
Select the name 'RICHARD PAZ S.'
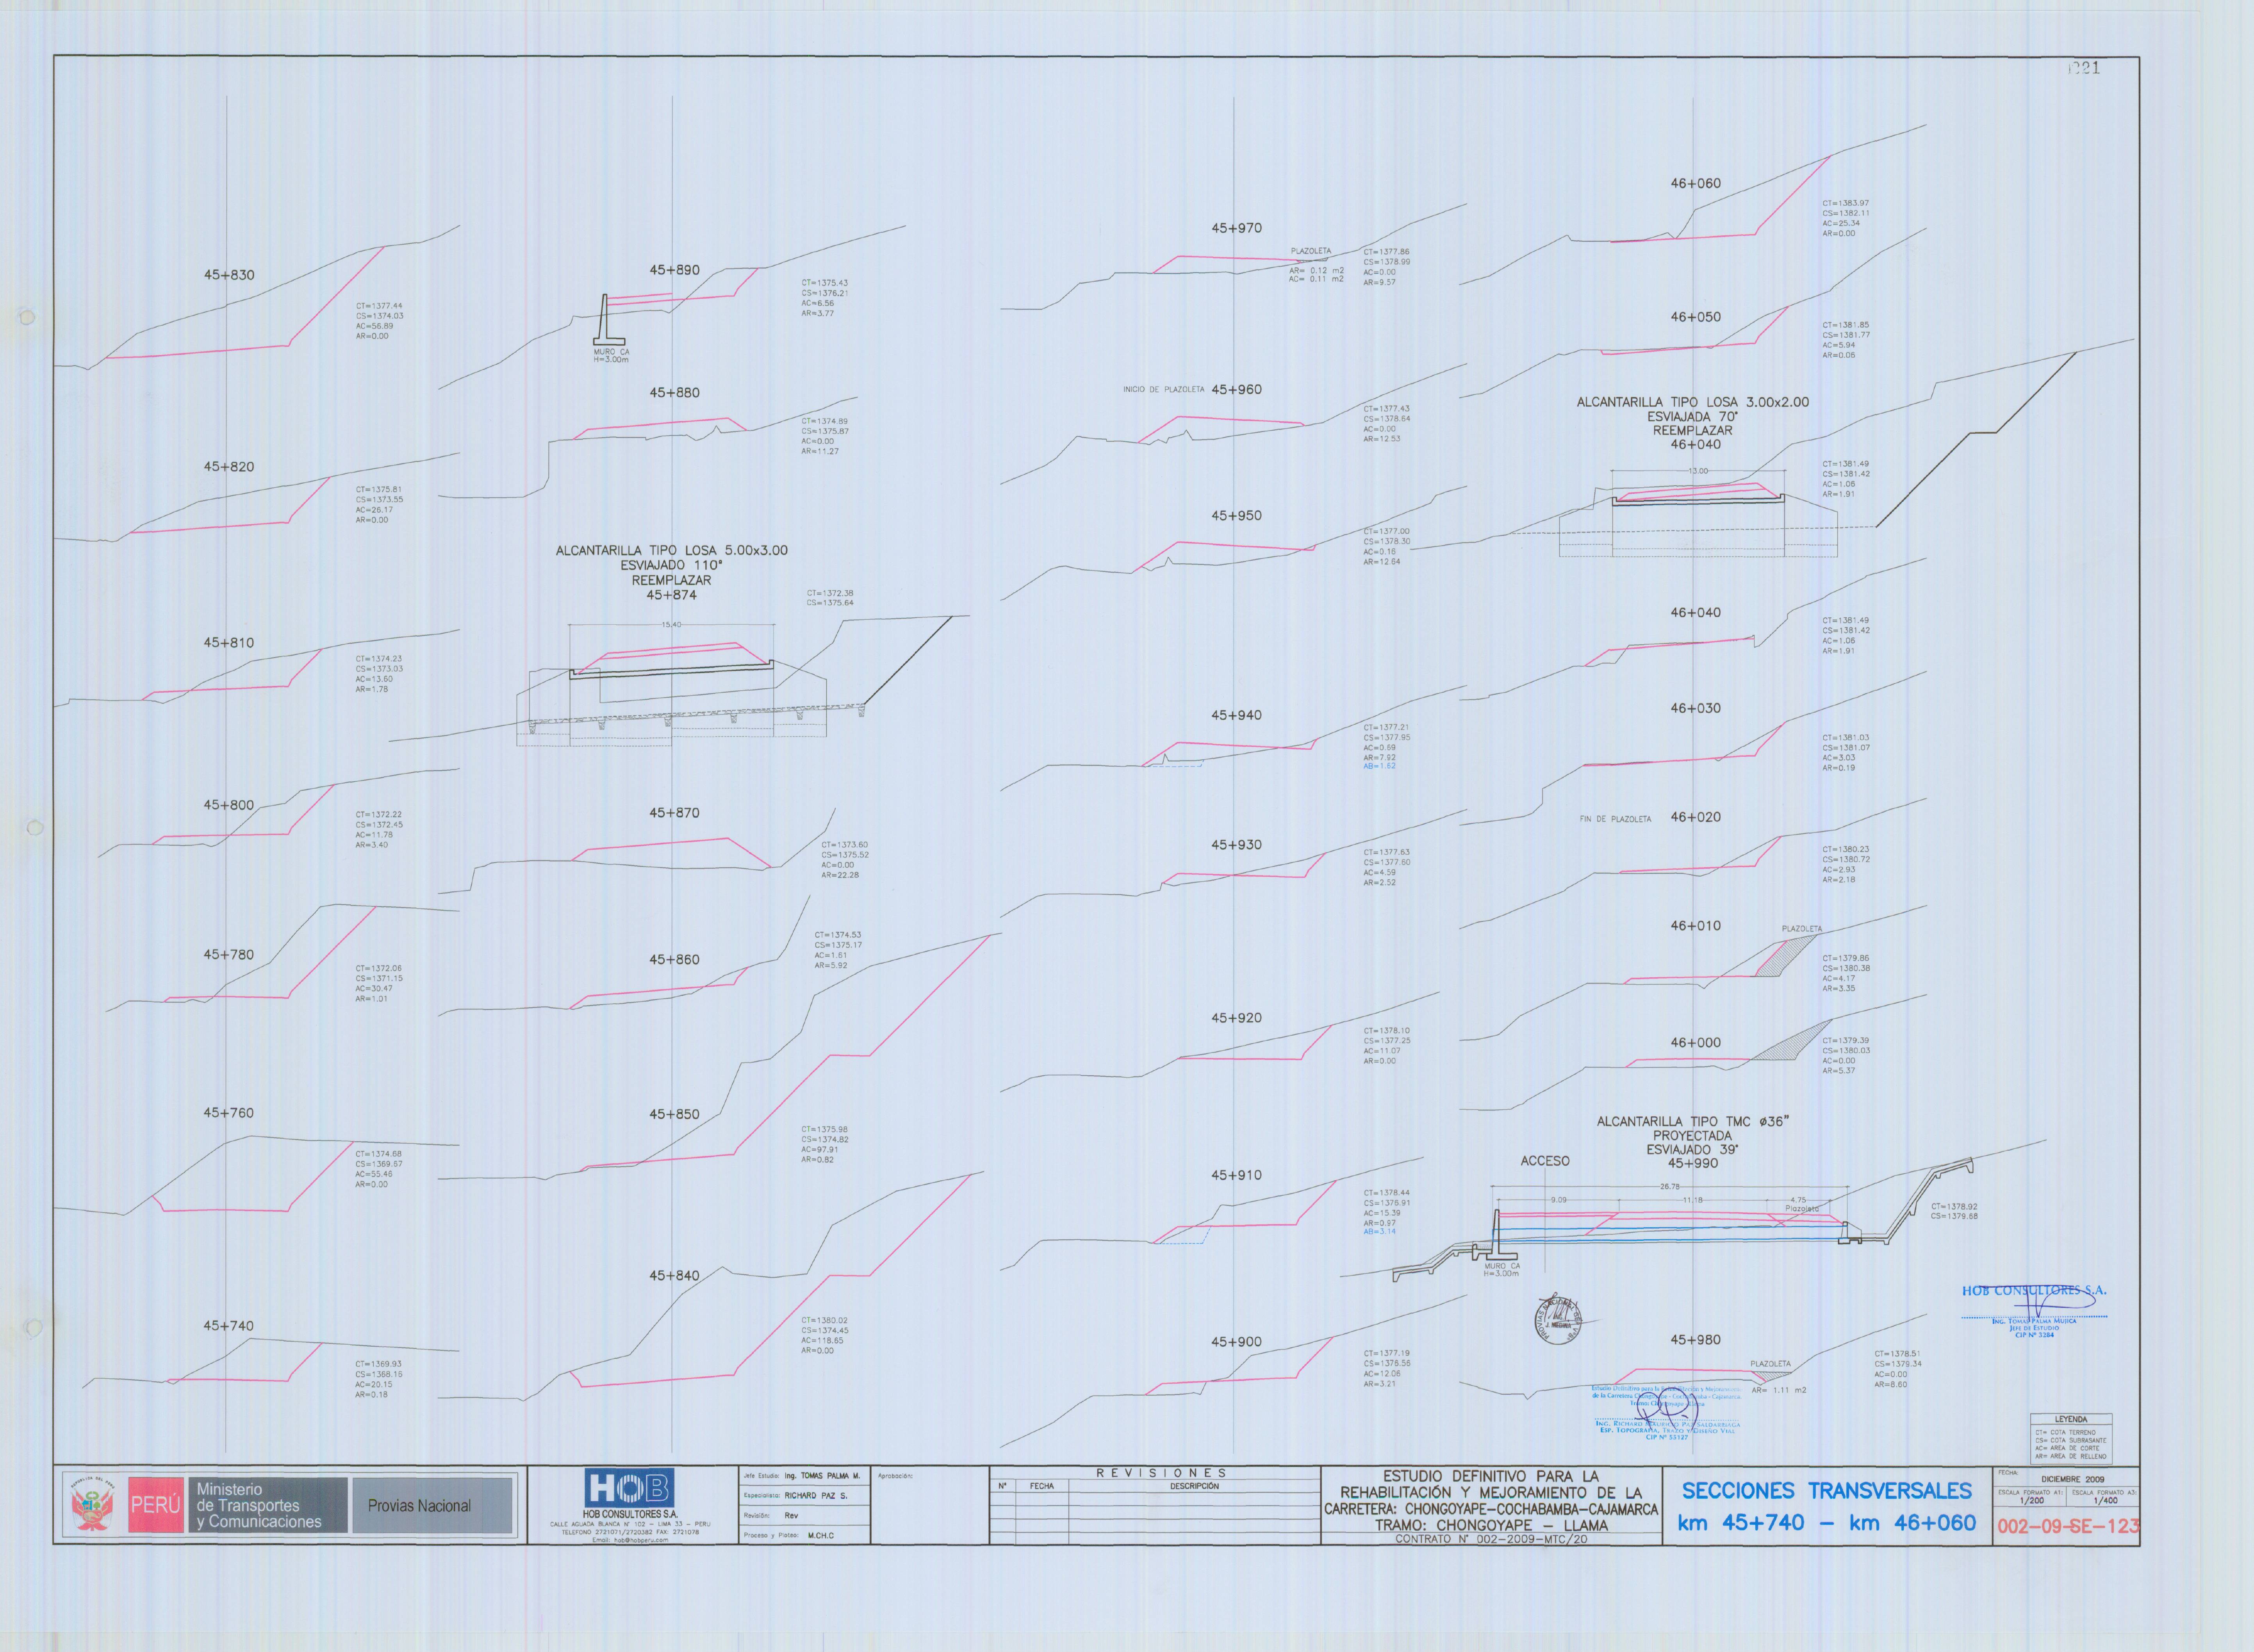tap(816, 1496)
